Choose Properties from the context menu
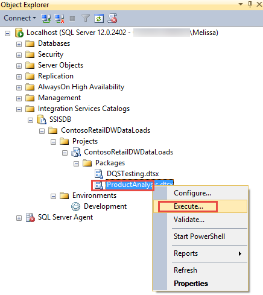This screenshot has height=295, width=263. [x=200, y=284]
